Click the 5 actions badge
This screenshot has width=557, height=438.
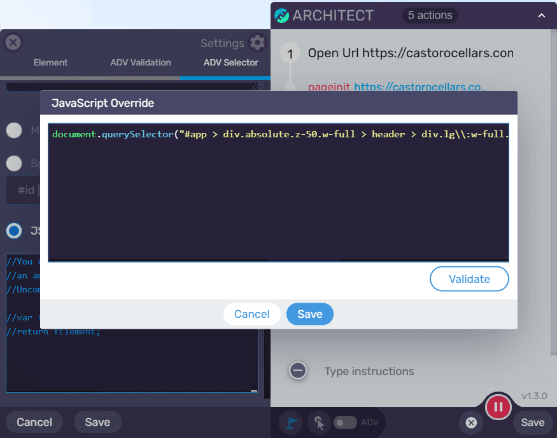(x=430, y=15)
